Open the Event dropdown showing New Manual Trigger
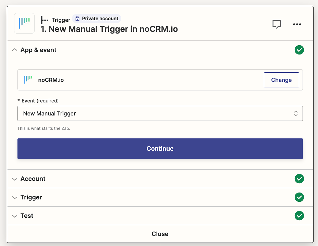 [x=160, y=113]
